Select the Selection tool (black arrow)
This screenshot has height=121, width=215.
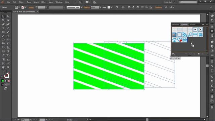[x=3, y=16]
